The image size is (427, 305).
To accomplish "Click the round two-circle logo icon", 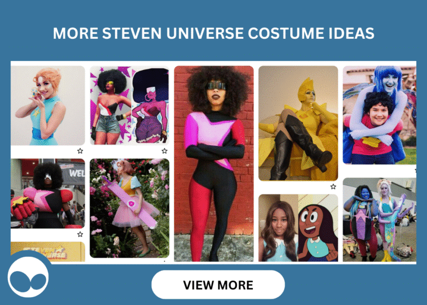I will coord(28,278).
